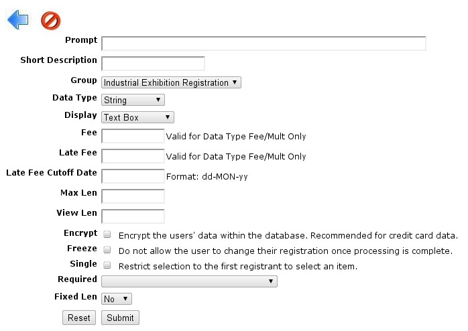Check the Single option box
Screen dimensions: 468x331
107,265
